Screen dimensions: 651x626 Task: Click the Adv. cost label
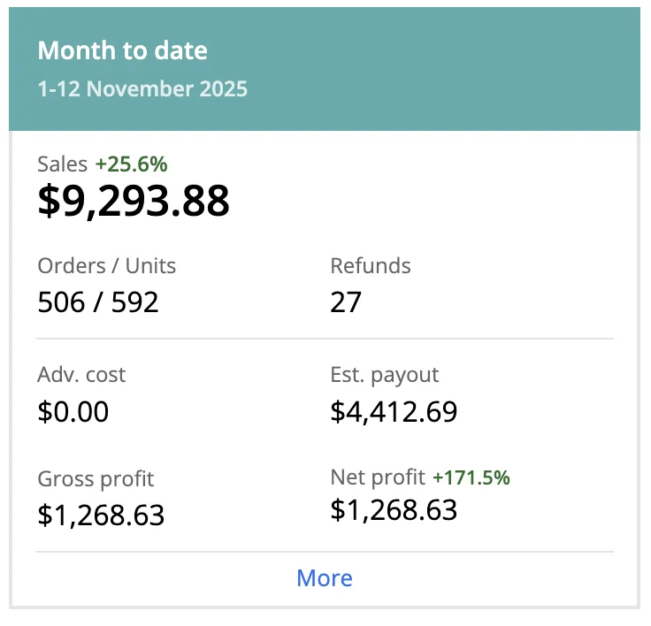(81, 375)
